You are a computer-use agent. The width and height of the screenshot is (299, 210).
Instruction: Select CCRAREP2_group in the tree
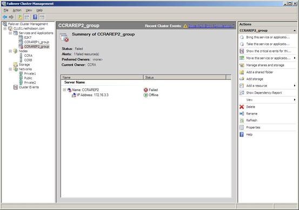coord(37,46)
